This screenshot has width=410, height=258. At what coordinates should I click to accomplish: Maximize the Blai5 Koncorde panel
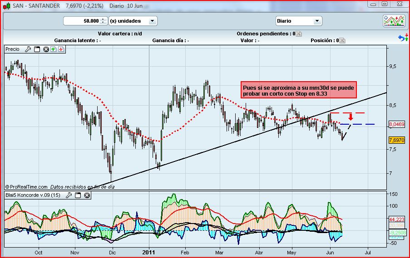click(78, 195)
